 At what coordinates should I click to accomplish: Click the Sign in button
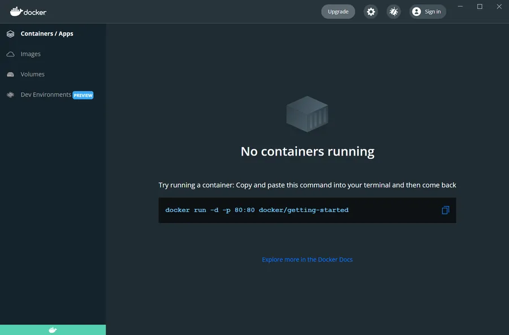tap(427, 11)
